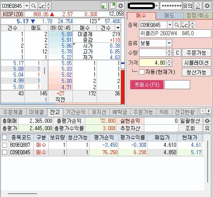Select 잔고 tab

coord(55,112)
